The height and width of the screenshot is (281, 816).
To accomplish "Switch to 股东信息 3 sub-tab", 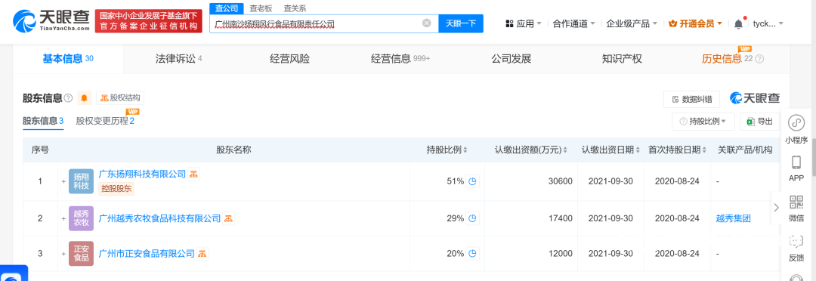I will click(43, 122).
